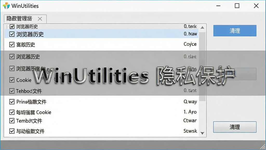
Task: Uncheck the checkbox in the Ctwar row
Action: pyautogui.click(x=12, y=121)
